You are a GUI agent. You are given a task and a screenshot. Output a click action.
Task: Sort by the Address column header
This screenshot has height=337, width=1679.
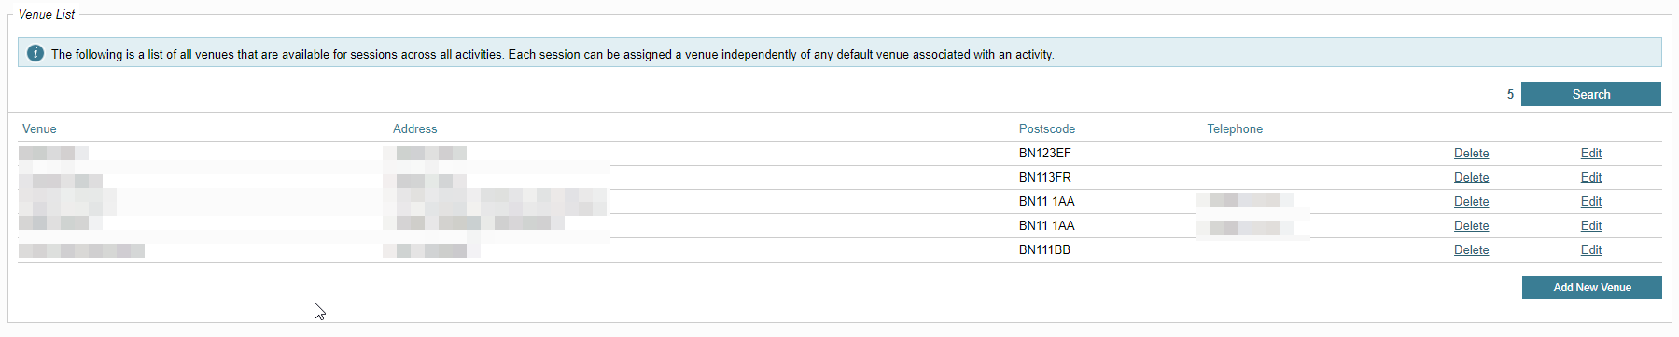pyautogui.click(x=414, y=129)
